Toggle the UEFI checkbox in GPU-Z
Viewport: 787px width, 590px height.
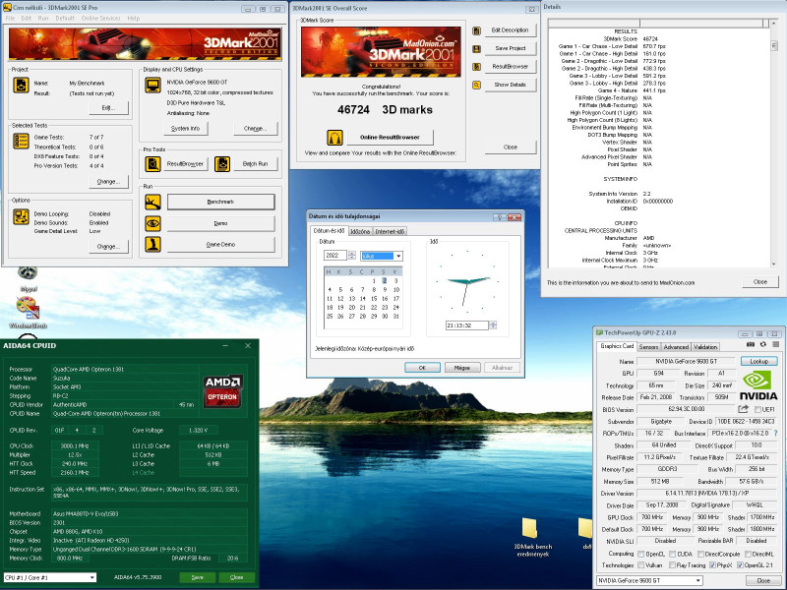point(757,409)
